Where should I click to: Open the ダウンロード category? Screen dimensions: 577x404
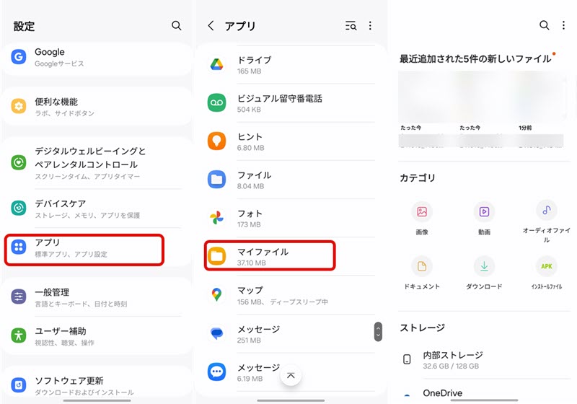coord(484,273)
